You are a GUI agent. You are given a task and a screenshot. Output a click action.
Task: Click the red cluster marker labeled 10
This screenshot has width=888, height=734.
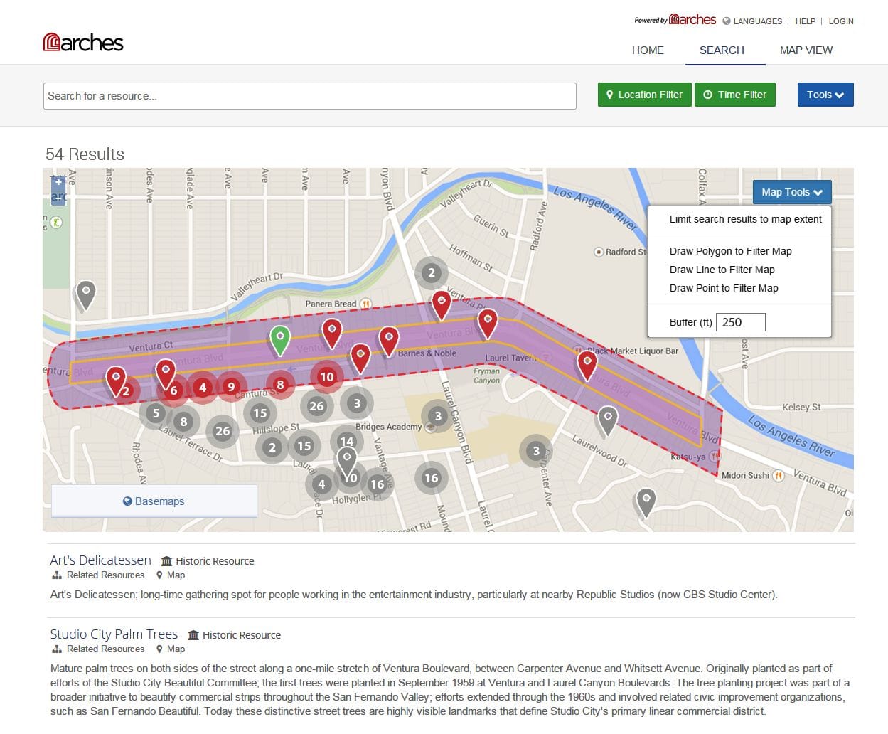326,377
